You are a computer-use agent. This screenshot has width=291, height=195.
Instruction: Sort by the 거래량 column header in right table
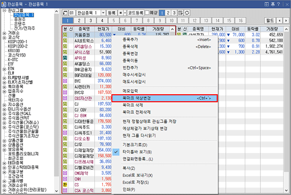pos(272,29)
